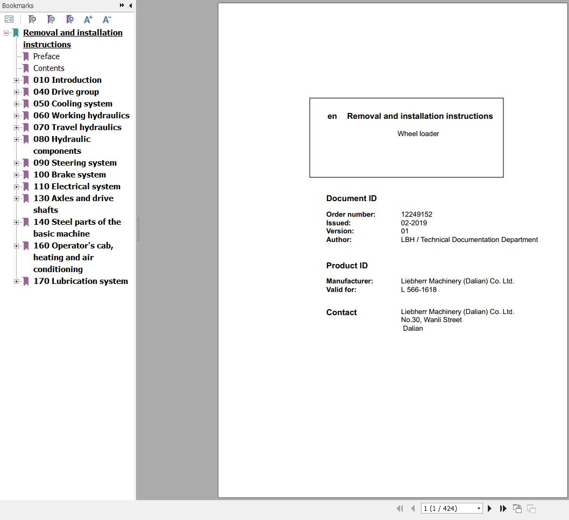Select the Contents bookmark
Screen dimensions: 569x520
48,68
